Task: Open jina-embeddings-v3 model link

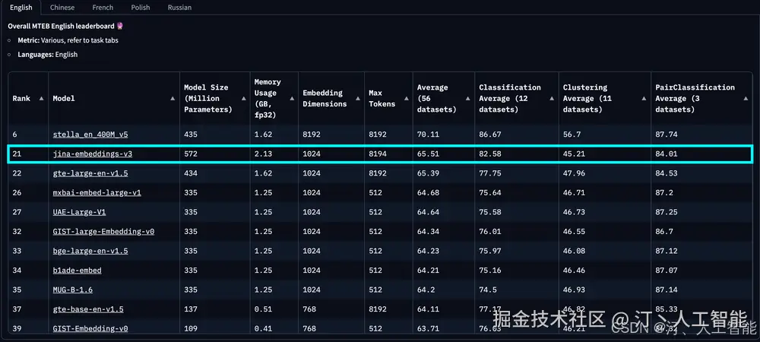Action: [x=92, y=154]
